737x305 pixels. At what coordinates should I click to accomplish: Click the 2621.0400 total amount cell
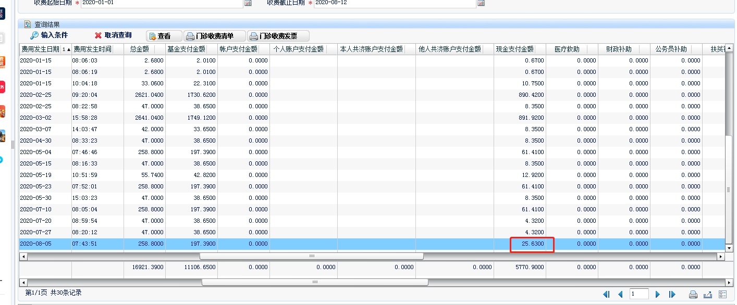pos(144,95)
